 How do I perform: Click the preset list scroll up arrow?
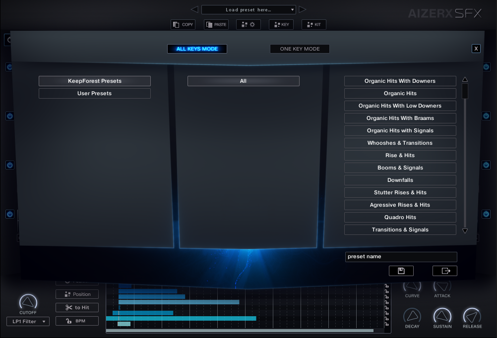point(465,79)
